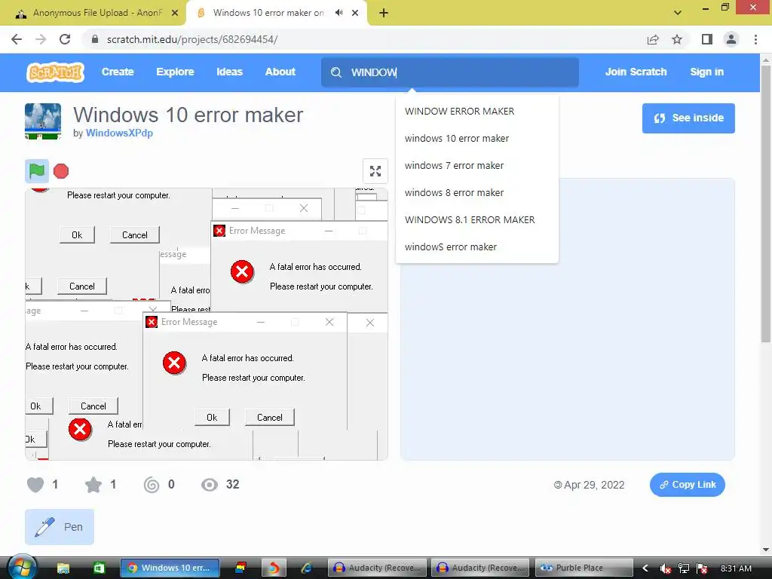
Task: Click the 8:31 AM taskbar clock
Action: point(736,568)
